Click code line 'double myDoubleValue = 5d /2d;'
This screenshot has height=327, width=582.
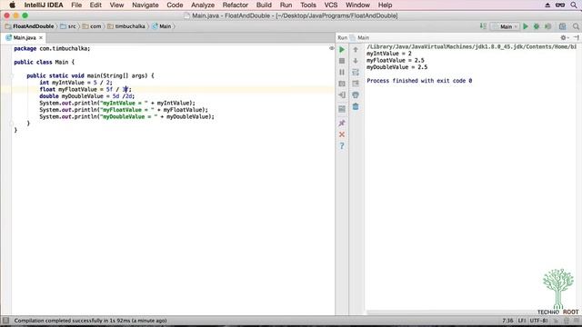(x=87, y=96)
